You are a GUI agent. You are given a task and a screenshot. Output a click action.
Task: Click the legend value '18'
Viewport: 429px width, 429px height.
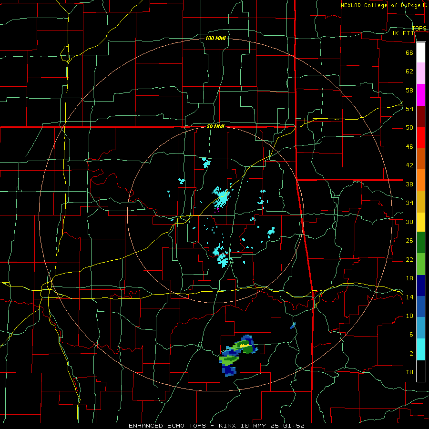coord(409,278)
